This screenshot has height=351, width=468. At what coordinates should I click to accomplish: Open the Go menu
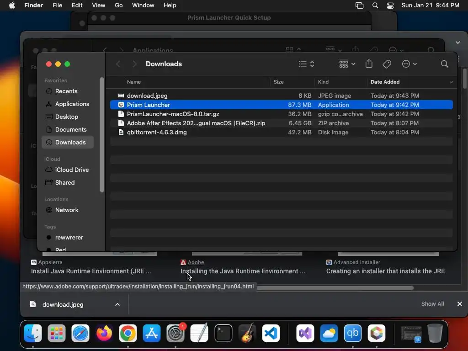119,5
